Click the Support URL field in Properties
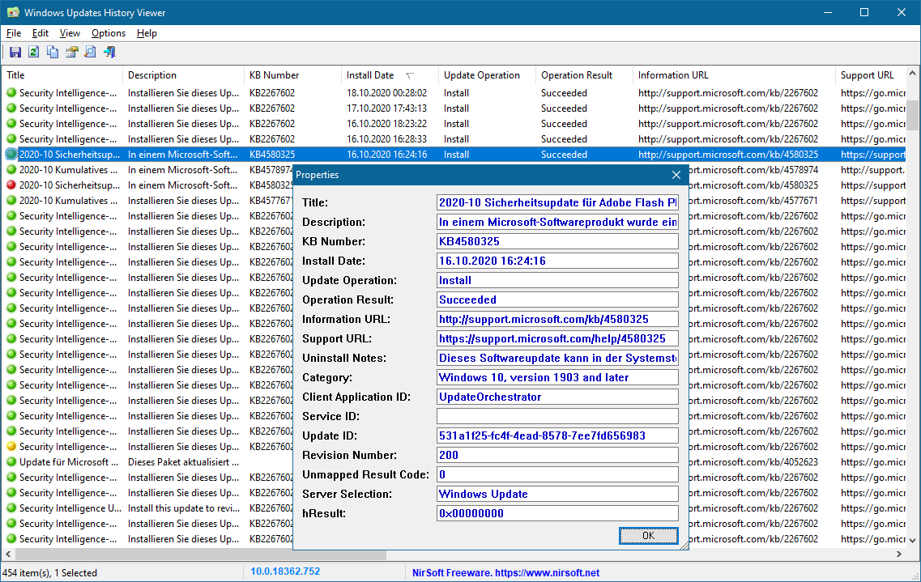 point(557,338)
